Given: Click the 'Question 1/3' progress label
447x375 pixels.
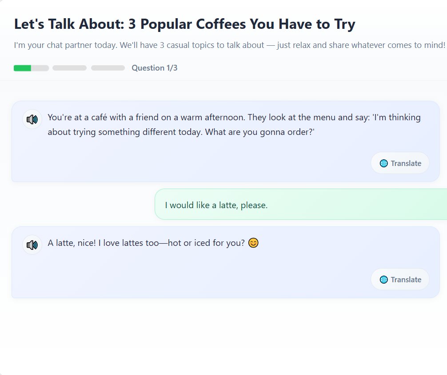Looking at the screenshot, I should (155, 68).
